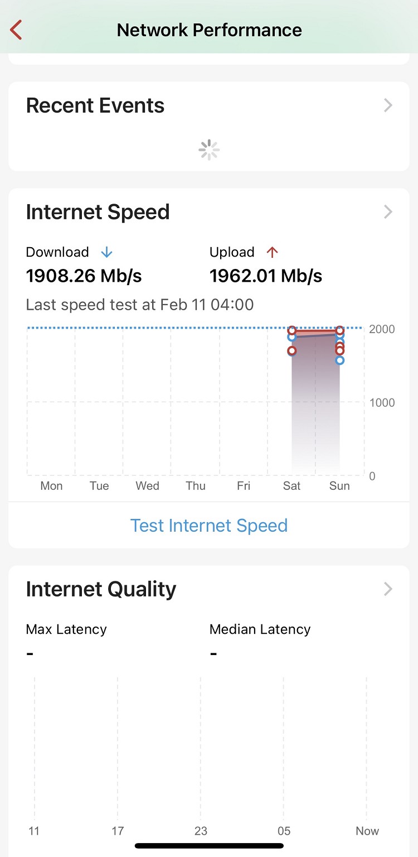Screen dimensions: 418x857
Task: Tap the Now marker on latency chart
Action: click(367, 831)
